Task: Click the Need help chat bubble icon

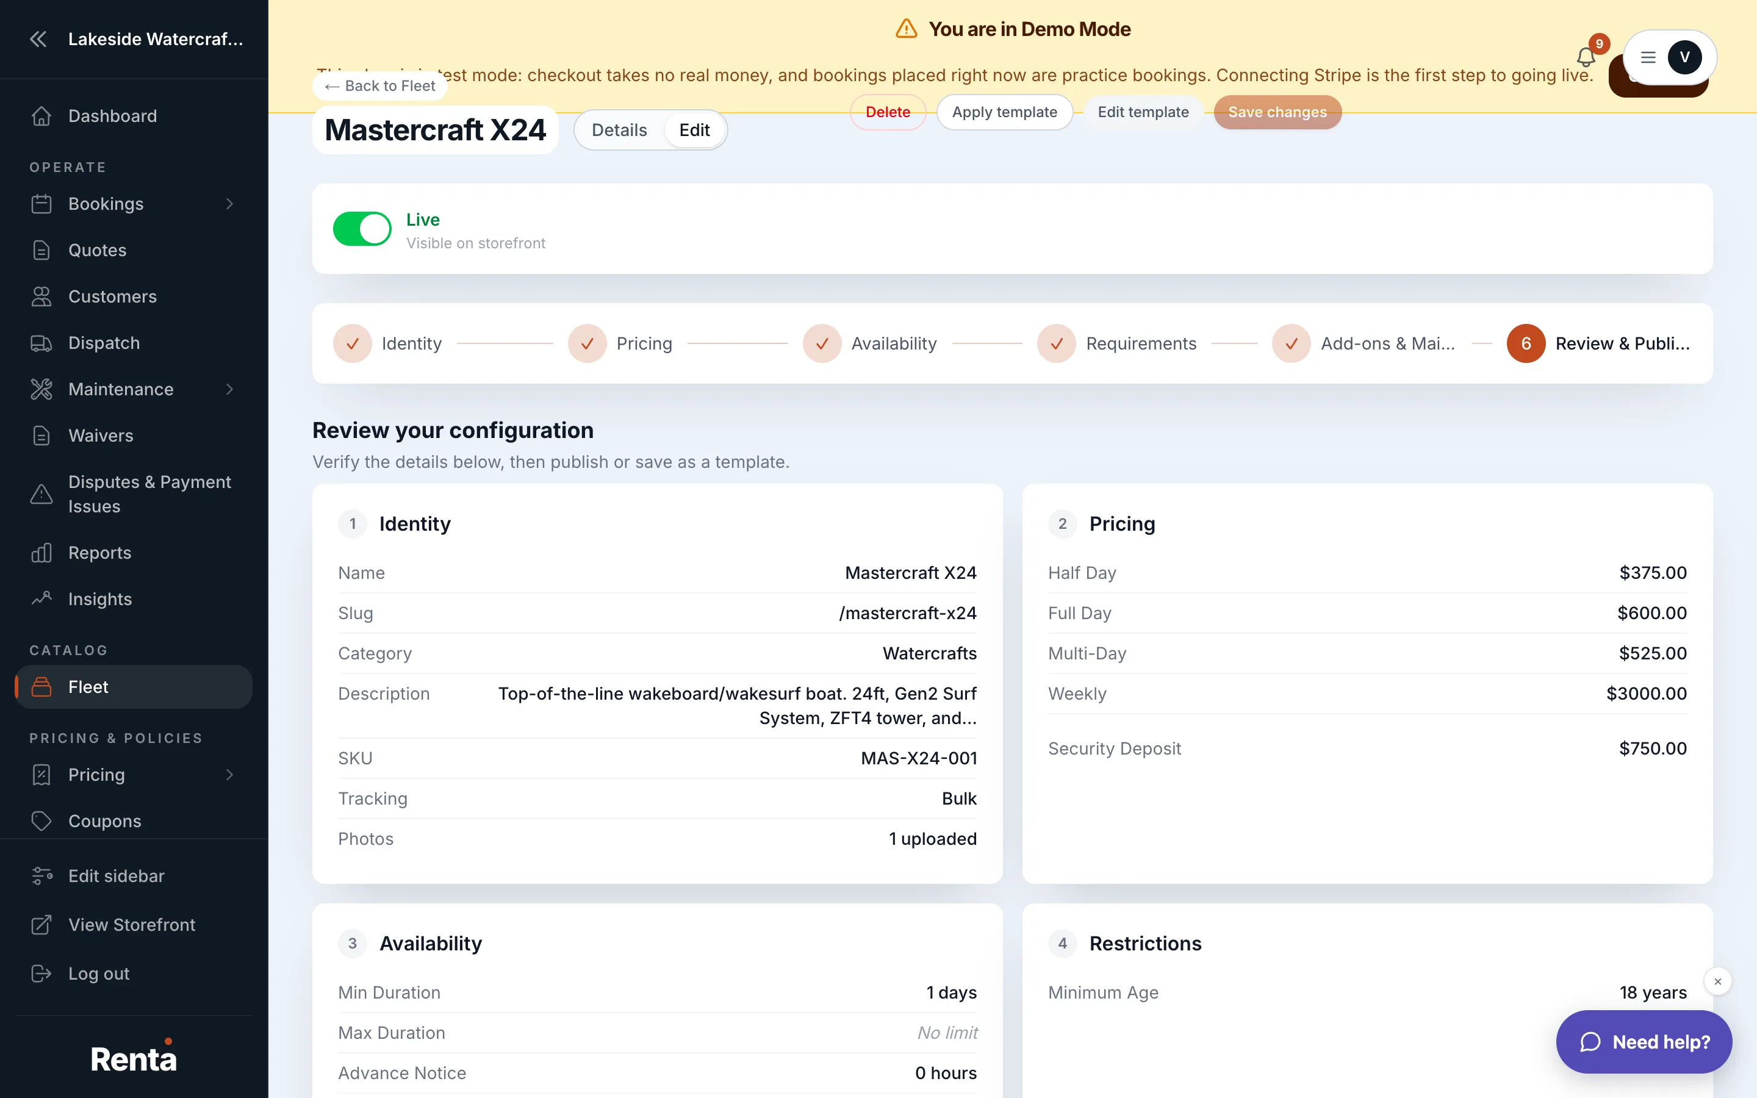Action: click(x=1590, y=1042)
